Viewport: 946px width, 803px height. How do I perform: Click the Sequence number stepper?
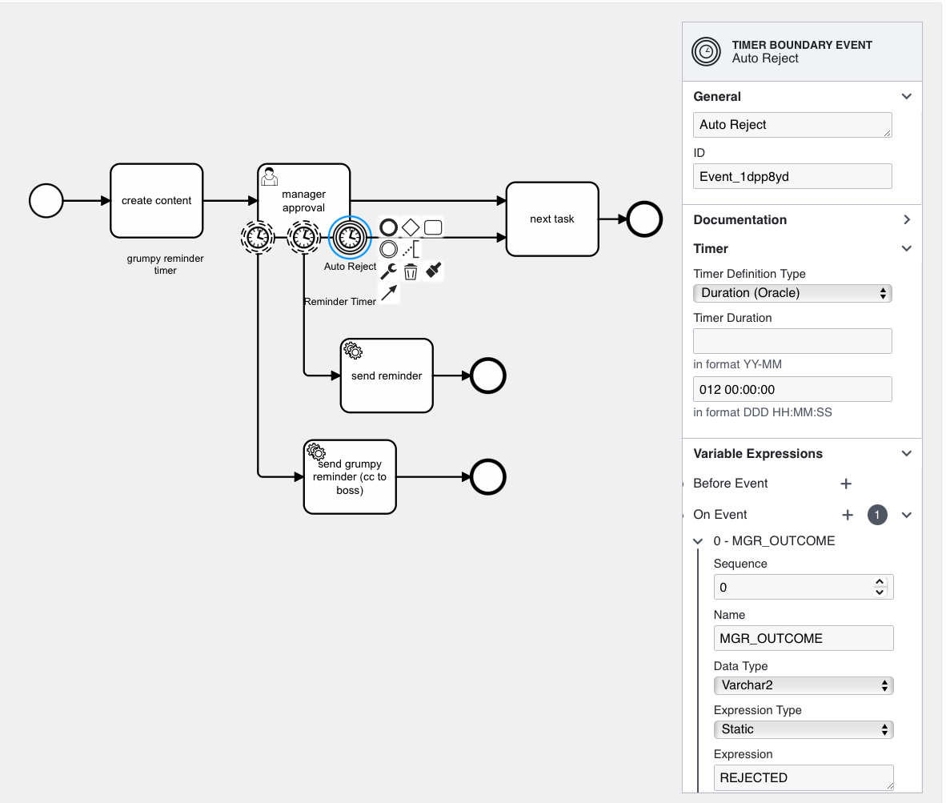[x=880, y=587]
